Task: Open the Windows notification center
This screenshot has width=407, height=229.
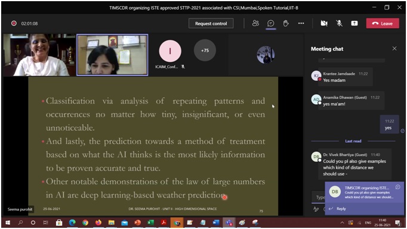Action: click(397, 222)
